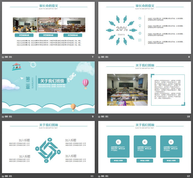
Task: Select slide 11 thumbnail with diamond knot diagram
Action: [x=48, y=147]
